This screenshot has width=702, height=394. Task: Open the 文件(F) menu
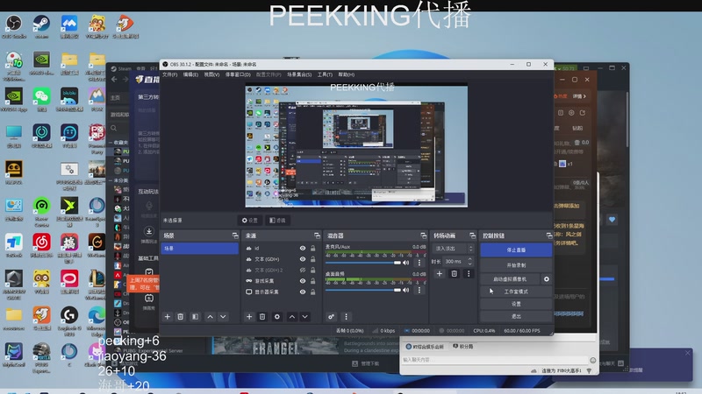click(x=169, y=74)
